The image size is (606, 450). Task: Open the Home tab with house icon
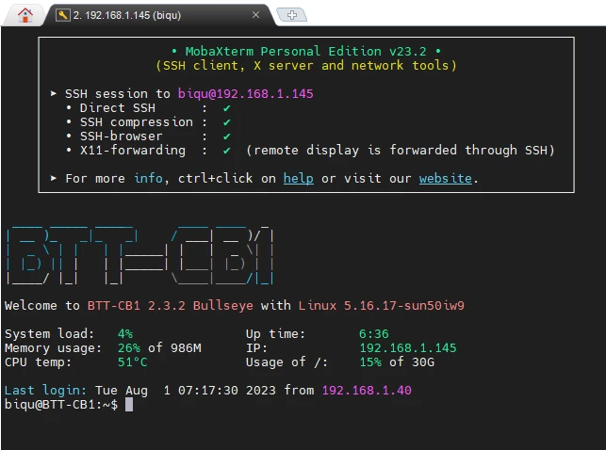click(25, 14)
